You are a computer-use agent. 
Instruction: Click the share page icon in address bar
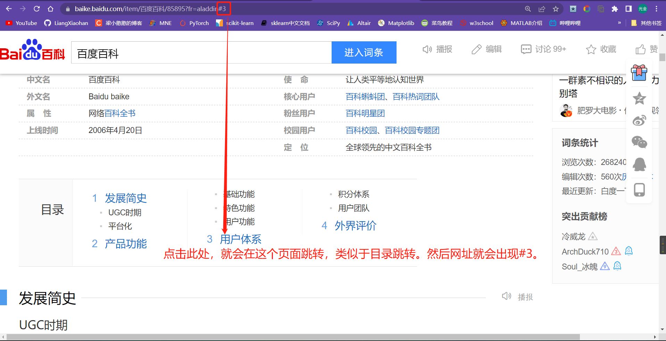542,9
